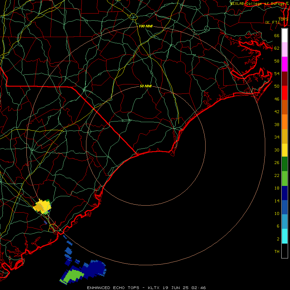290x290 pixels.
Task: Click the yellow echo top storm cell inland
Action: 43,206
